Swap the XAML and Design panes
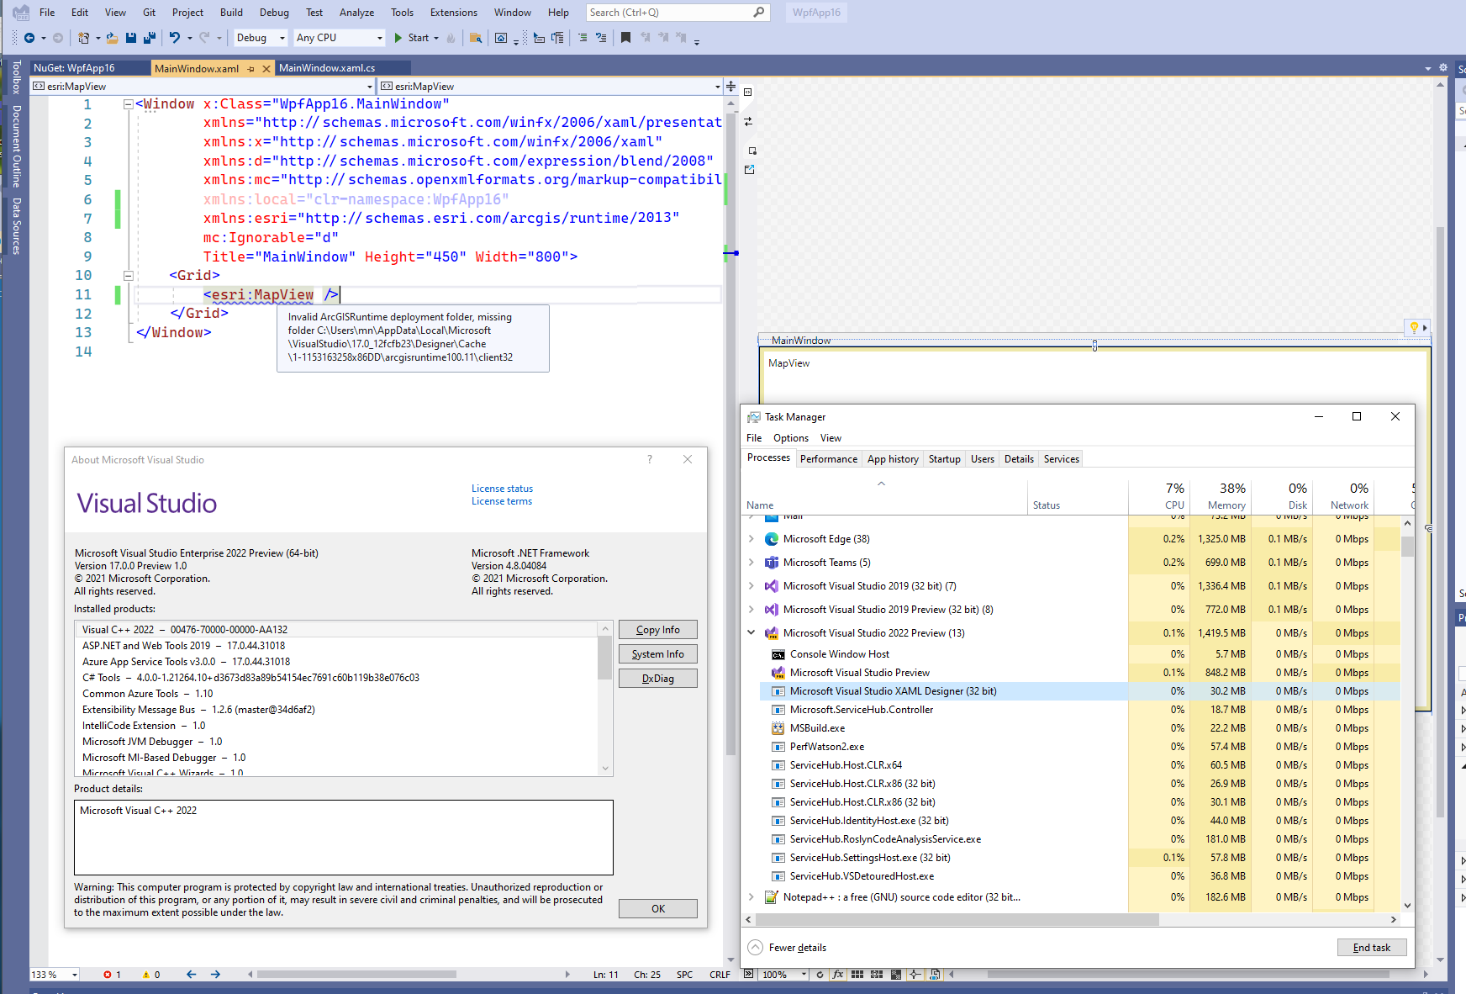1466x994 pixels. pos(748,121)
